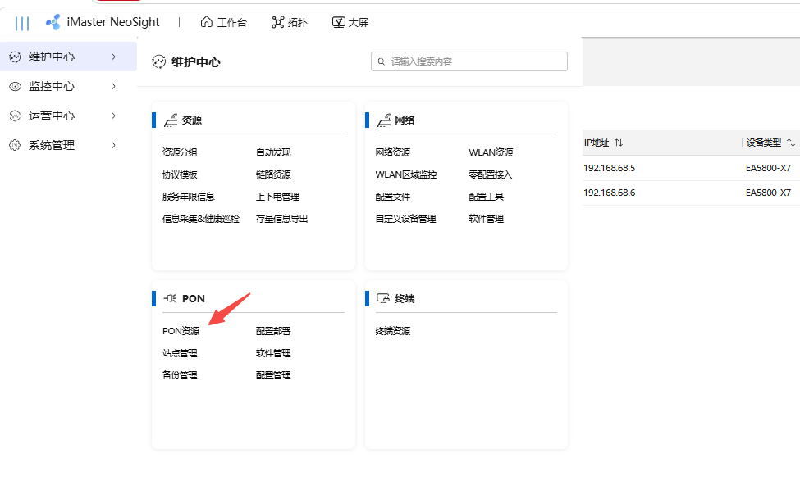Viewport: 800px width, 494px height.
Task: Select IP address 192.168.68.6 cell
Action: coord(609,193)
